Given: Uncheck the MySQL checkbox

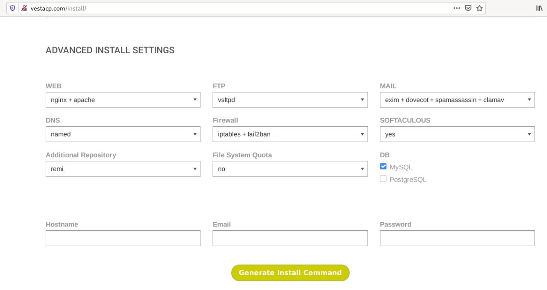Looking at the screenshot, I should (383, 166).
